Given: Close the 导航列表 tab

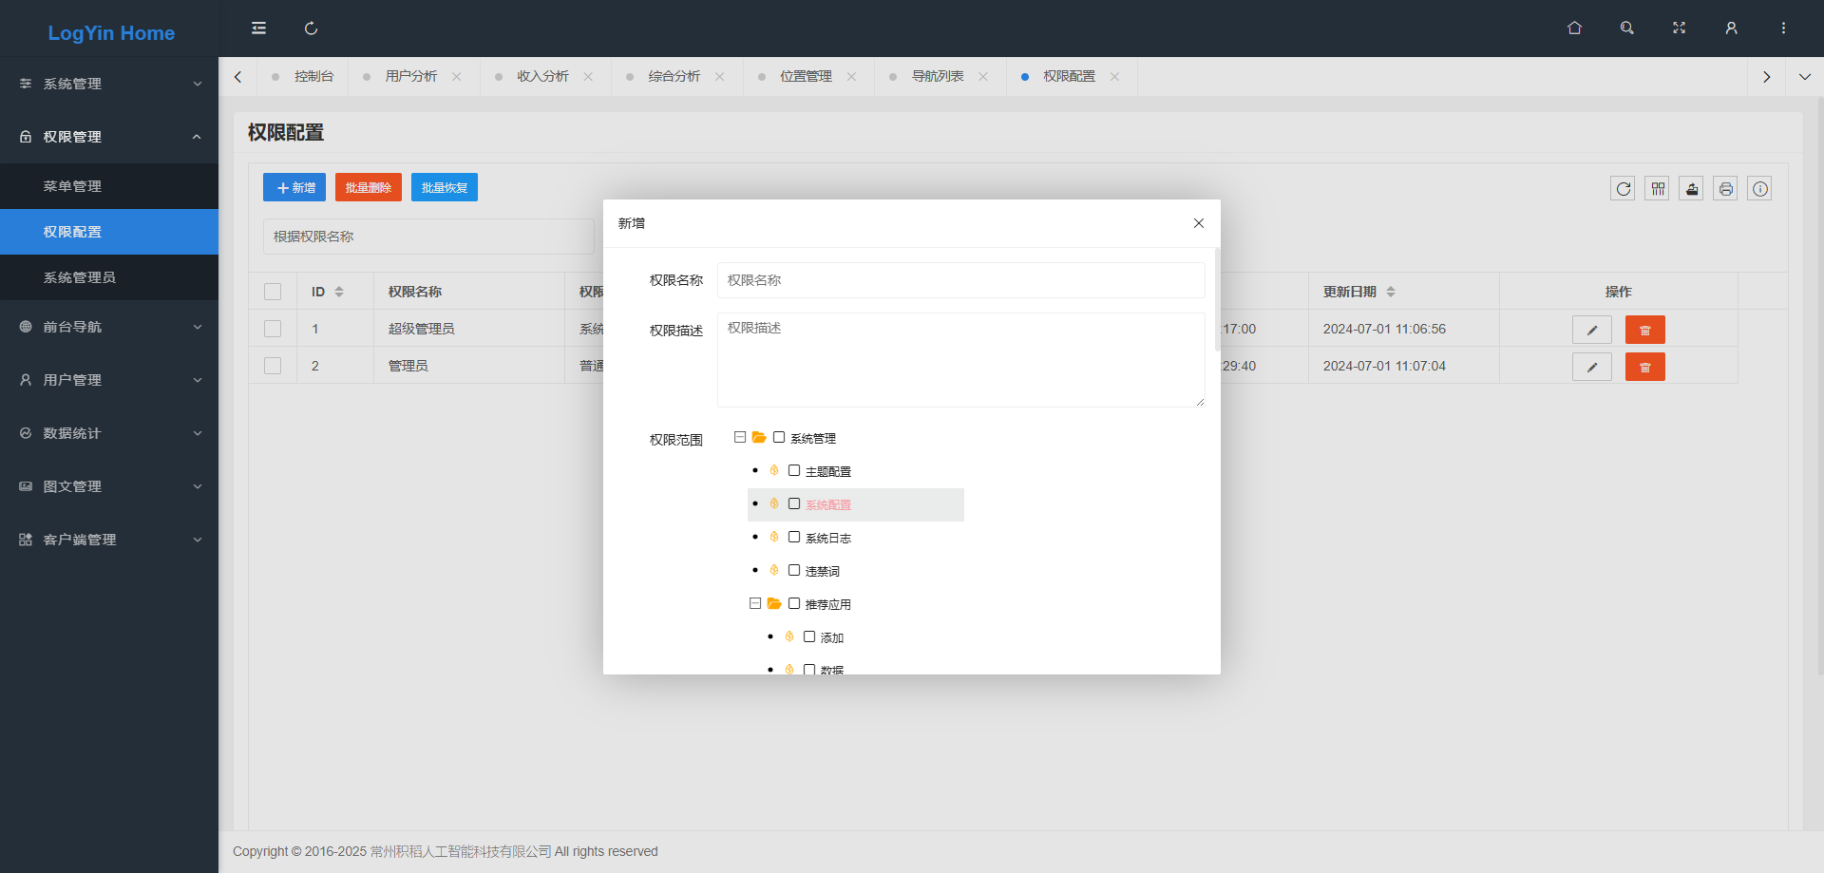Looking at the screenshot, I should click(983, 77).
